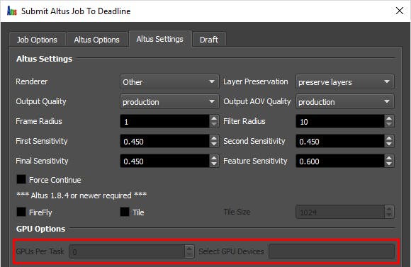Viewport: 411px width, 267px height.
Task: Click the Frame Radius input field
Action: coord(164,121)
